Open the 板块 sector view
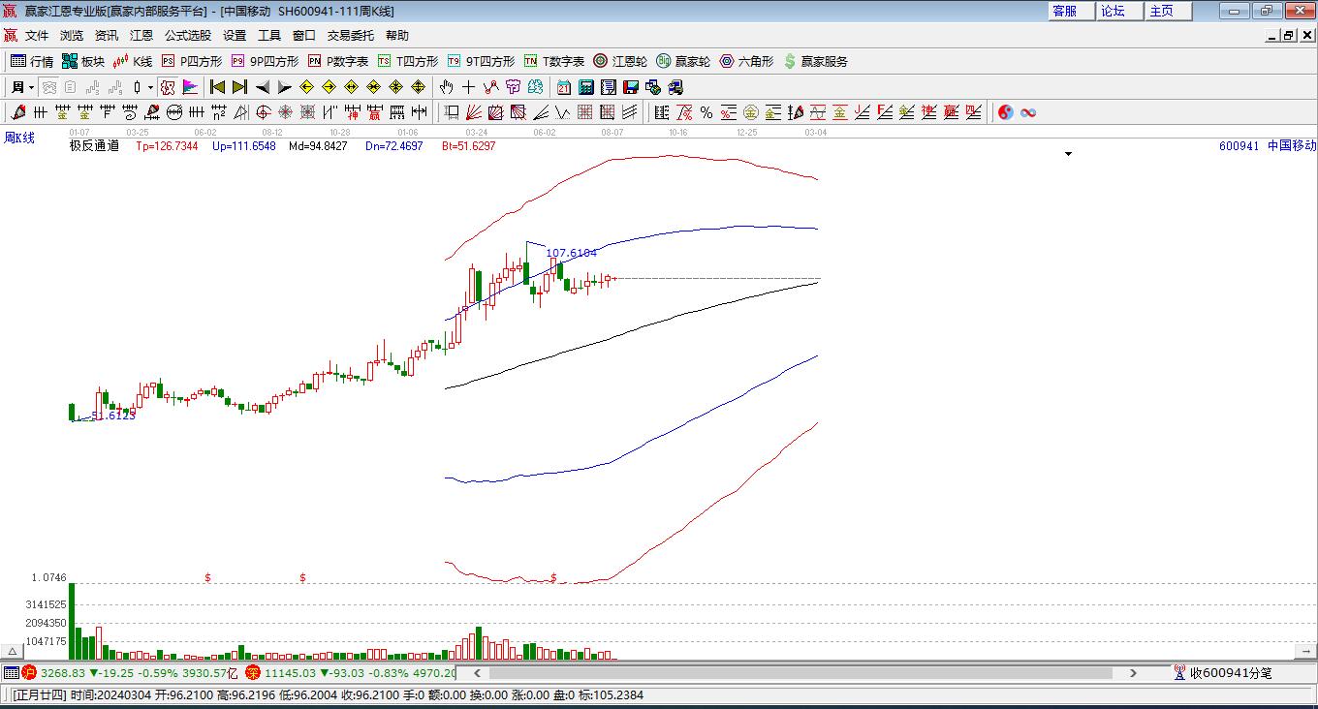 83,61
